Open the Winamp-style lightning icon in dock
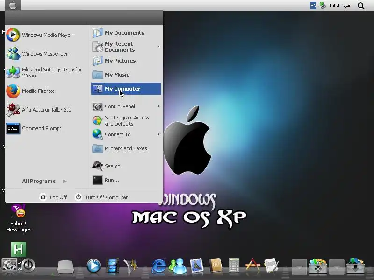Screen dimensions: 374x280 [131, 266]
